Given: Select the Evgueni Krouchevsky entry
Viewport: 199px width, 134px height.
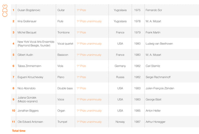Looking at the screenshot, I should (31, 77).
